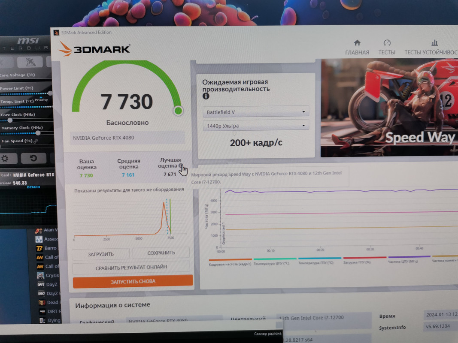Open the ТЕСТЫ tab in 3DMark

[387, 47]
